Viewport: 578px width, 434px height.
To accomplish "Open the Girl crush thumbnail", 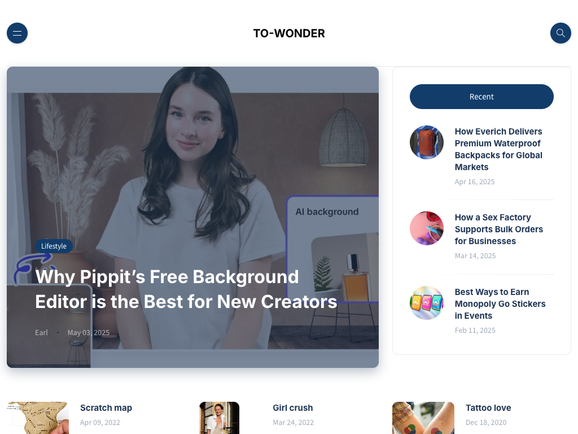I will (x=220, y=418).
